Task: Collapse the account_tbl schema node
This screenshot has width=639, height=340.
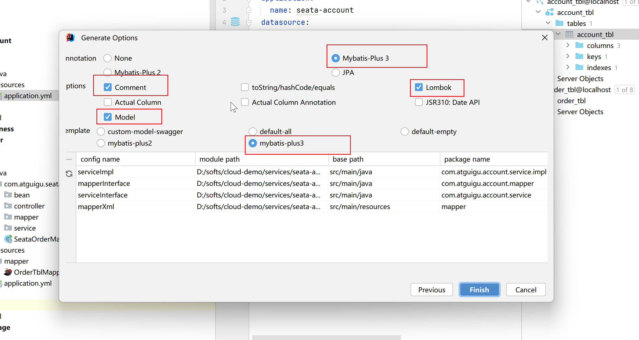Action: (x=538, y=12)
